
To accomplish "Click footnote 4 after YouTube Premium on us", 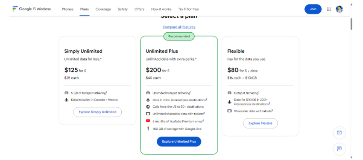I will tap(203, 120).
